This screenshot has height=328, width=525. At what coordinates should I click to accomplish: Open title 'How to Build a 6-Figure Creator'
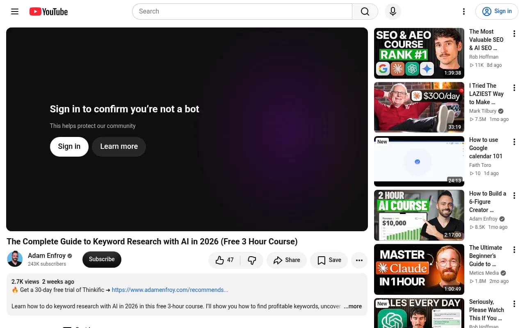[x=488, y=202]
